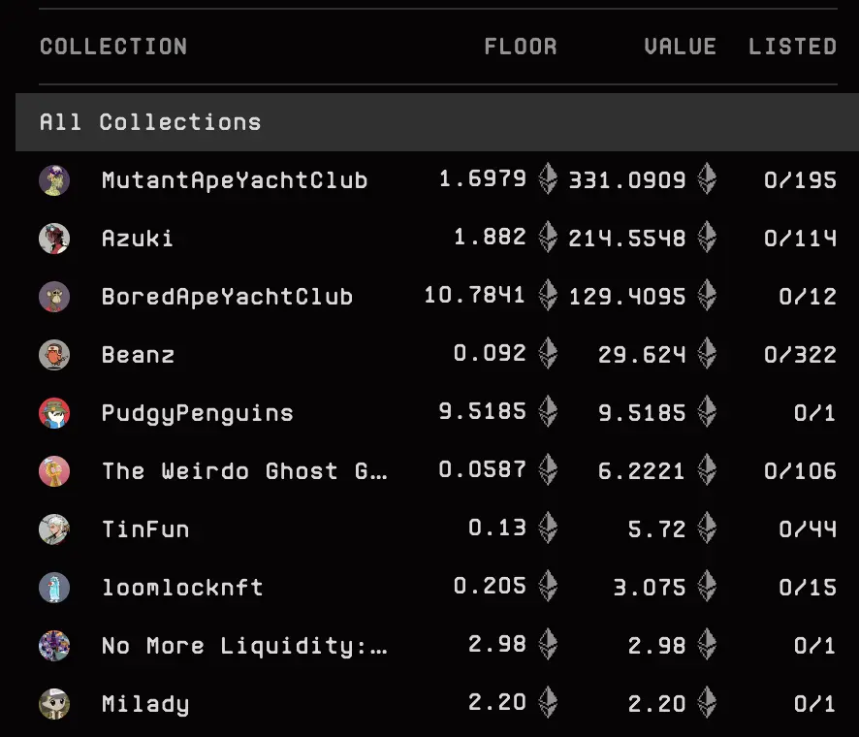
Task: Open the loomlocknft collection name
Action: click(x=182, y=588)
